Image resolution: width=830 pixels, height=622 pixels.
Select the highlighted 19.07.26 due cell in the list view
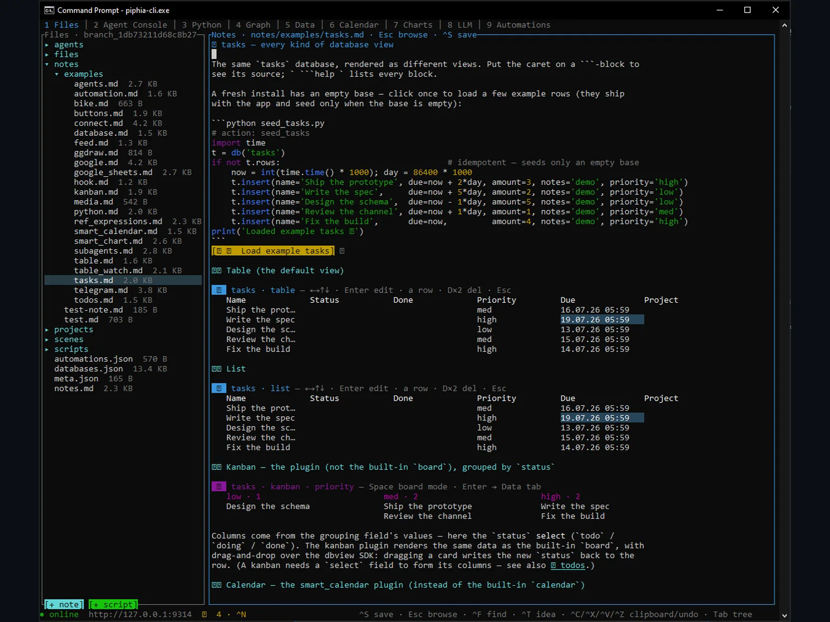pyautogui.click(x=602, y=418)
